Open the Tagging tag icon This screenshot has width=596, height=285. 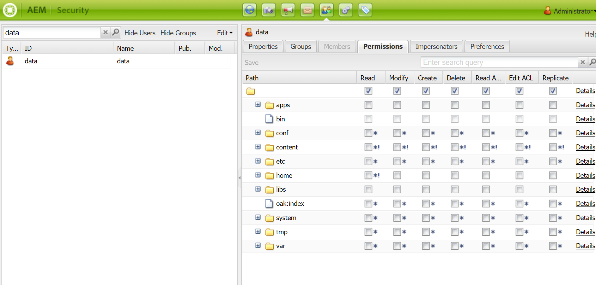(x=365, y=10)
